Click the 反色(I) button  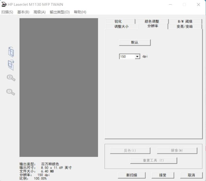pos(130,150)
